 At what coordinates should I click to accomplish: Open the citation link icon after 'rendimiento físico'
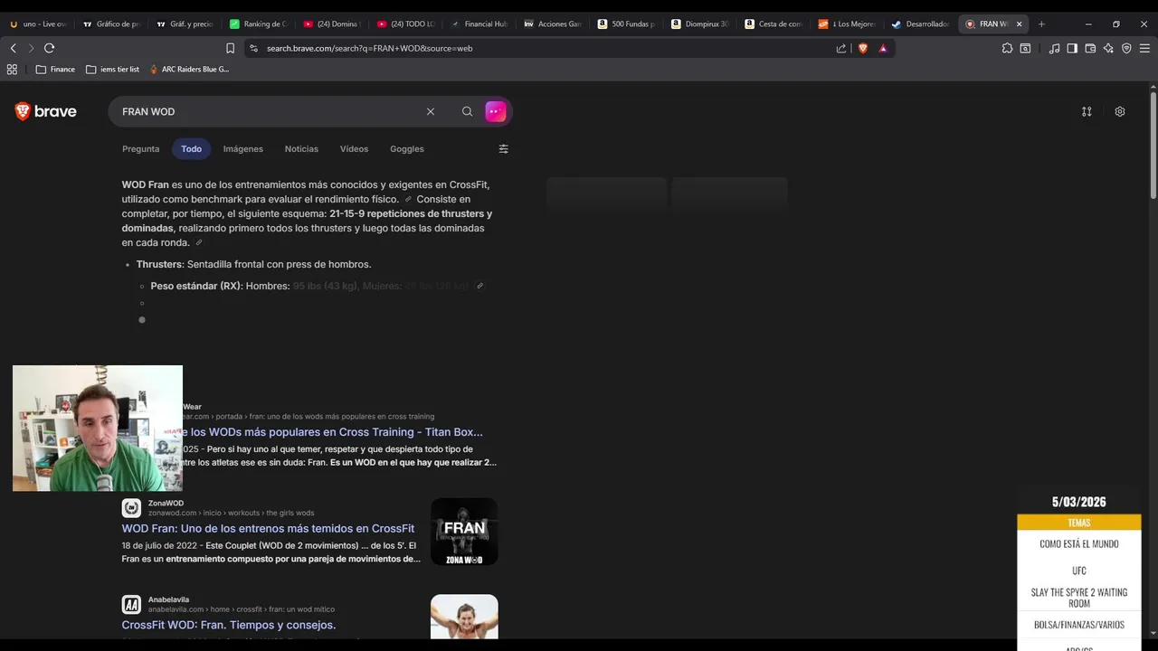click(x=408, y=199)
